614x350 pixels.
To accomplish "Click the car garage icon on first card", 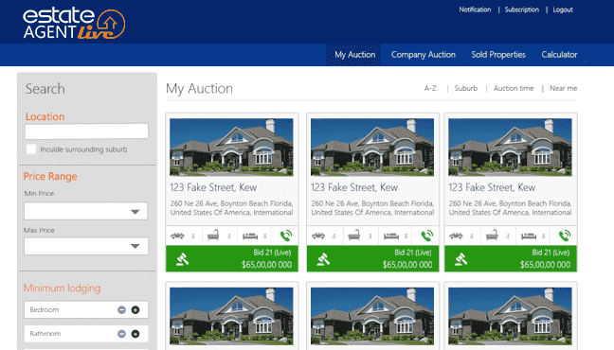I will 177,236.
